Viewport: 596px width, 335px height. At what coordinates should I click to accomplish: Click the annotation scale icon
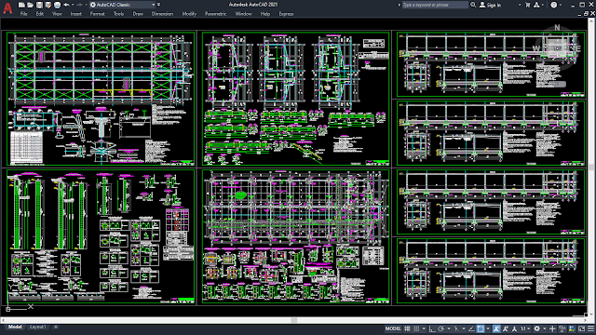click(x=514, y=328)
